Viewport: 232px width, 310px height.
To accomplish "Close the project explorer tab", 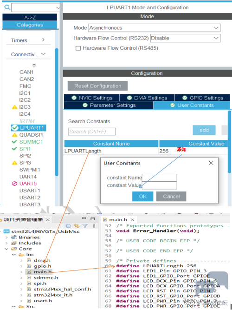I will pos(48,220).
